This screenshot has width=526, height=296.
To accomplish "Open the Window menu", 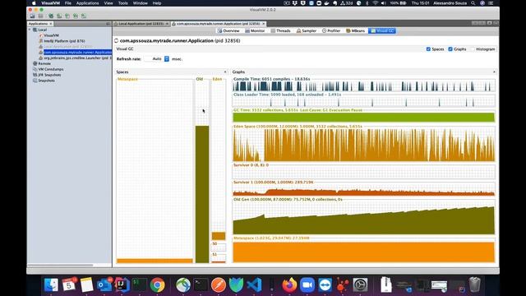I will coord(141,3).
